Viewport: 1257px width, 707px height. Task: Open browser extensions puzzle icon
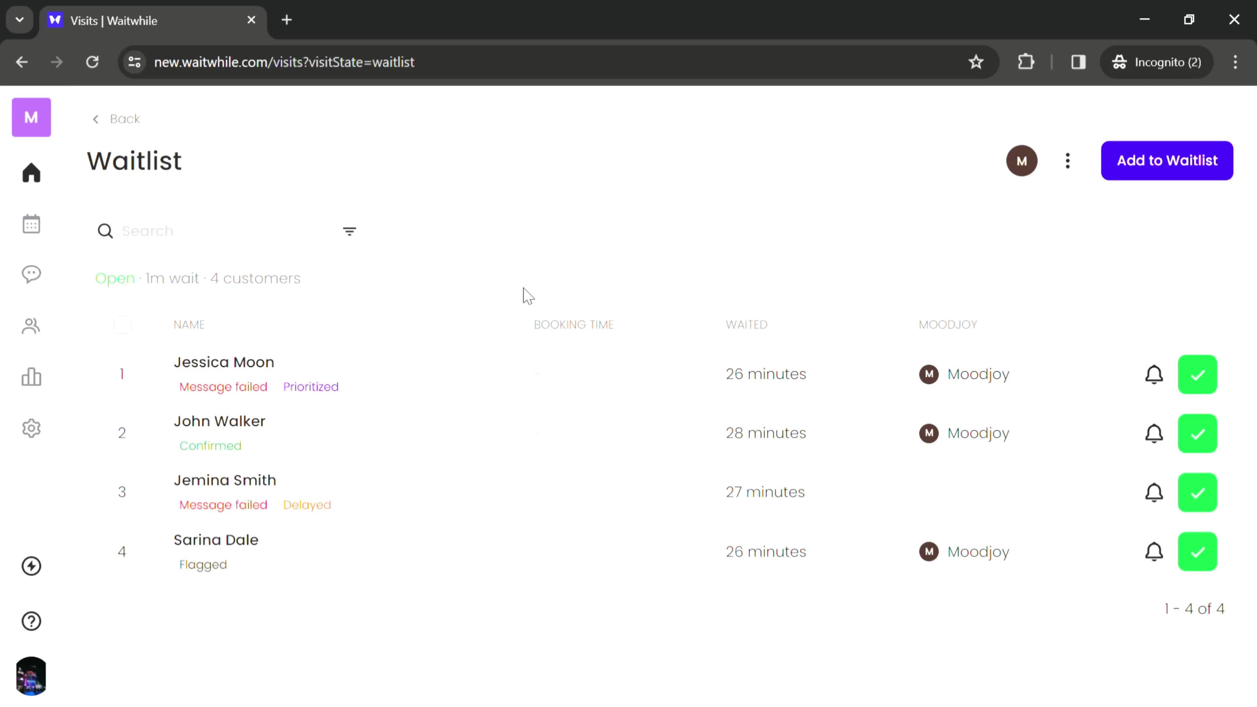point(1026,62)
